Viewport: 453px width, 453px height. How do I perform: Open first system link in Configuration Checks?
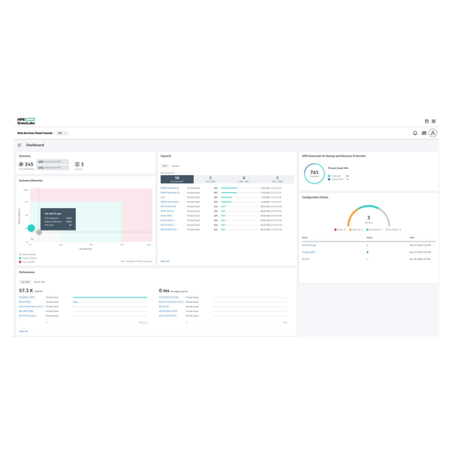(x=309, y=244)
